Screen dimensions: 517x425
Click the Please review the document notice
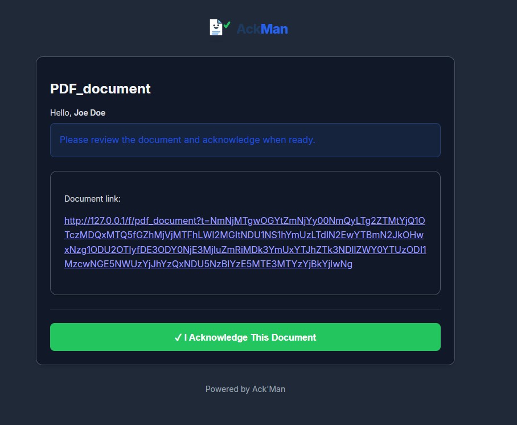187,140
